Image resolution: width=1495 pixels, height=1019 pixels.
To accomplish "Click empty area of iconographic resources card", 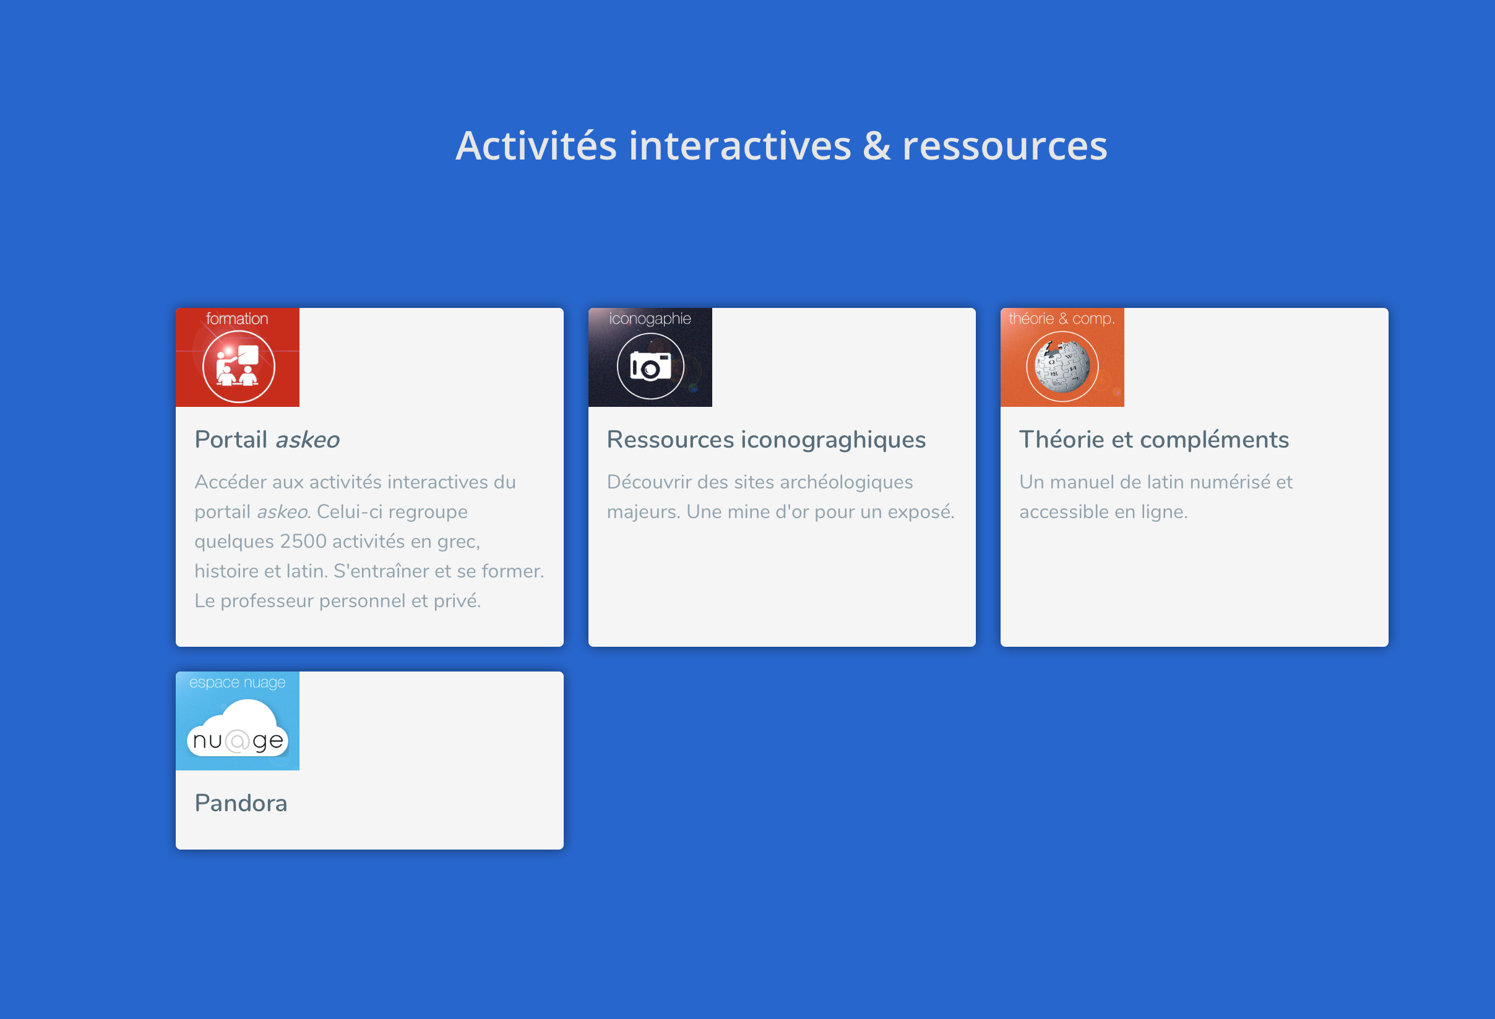I will 781,585.
